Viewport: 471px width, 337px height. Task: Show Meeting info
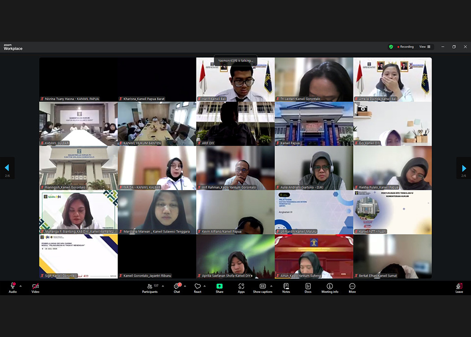(x=330, y=288)
